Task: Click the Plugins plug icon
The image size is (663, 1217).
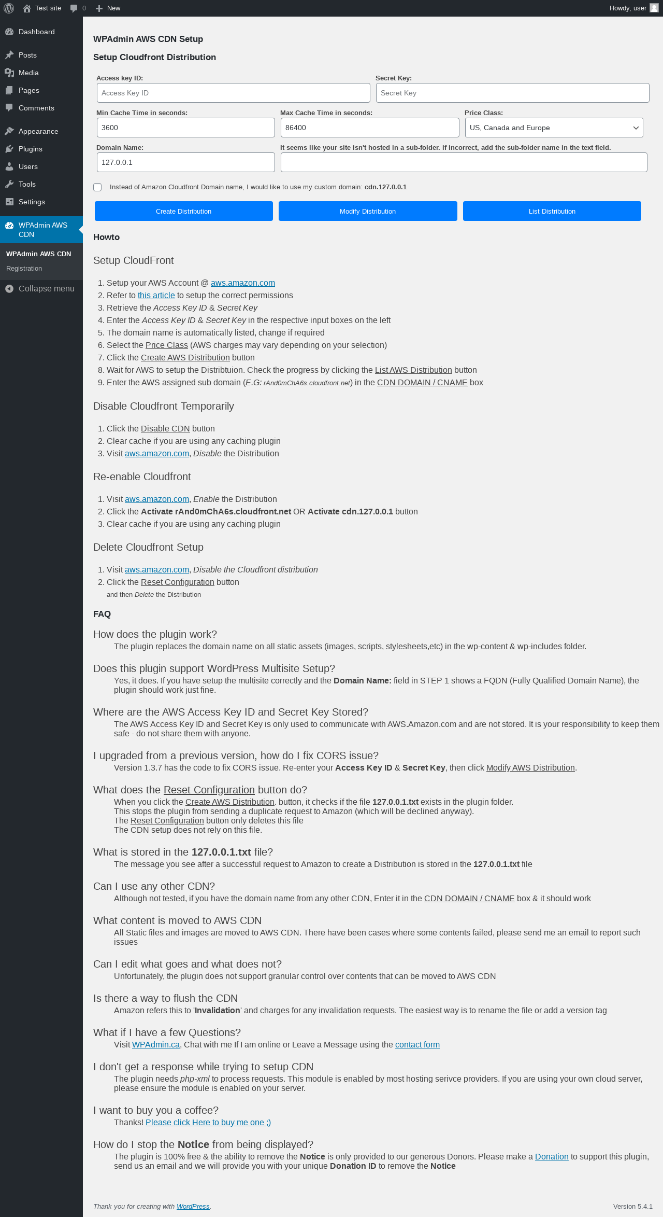Action: click(9, 149)
